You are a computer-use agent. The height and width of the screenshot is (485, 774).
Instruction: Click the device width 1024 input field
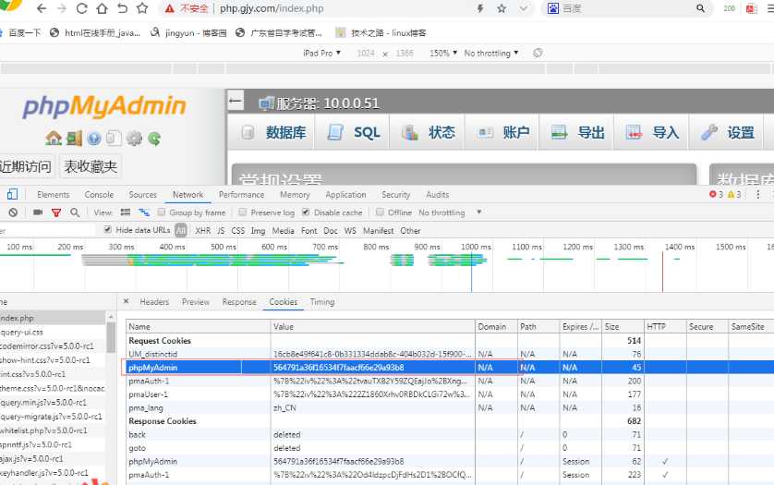click(x=366, y=53)
